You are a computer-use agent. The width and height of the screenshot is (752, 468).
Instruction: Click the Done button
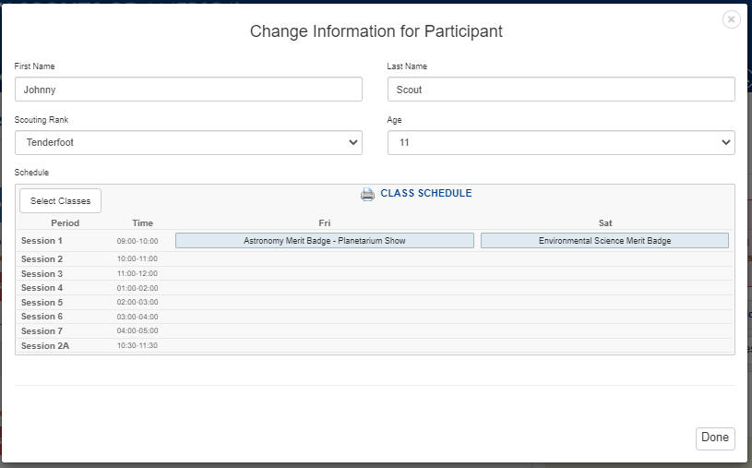tap(714, 438)
